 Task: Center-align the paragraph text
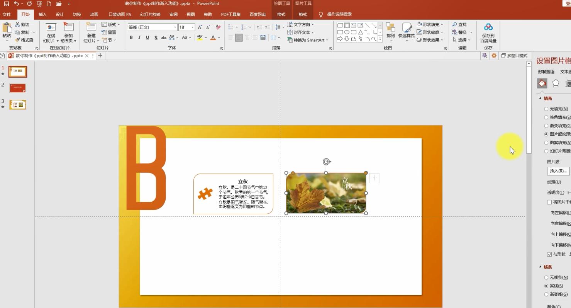pos(239,37)
